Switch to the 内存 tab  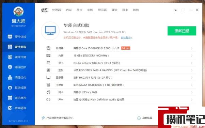point(69,10)
